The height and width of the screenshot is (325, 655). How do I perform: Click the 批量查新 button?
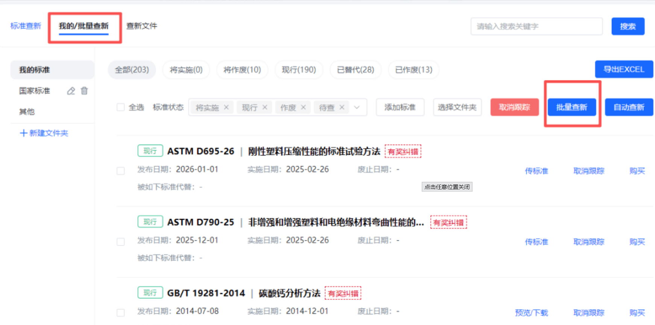[572, 107]
